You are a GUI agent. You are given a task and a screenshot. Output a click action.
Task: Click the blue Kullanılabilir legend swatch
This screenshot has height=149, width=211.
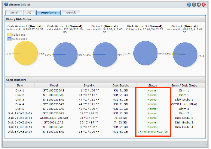pyautogui.click(x=9, y=39)
